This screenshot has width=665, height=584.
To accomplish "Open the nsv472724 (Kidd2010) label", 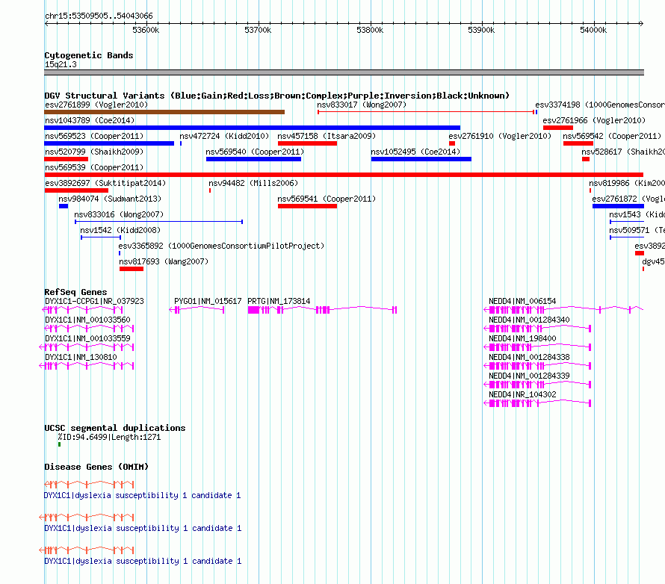I will (x=224, y=136).
